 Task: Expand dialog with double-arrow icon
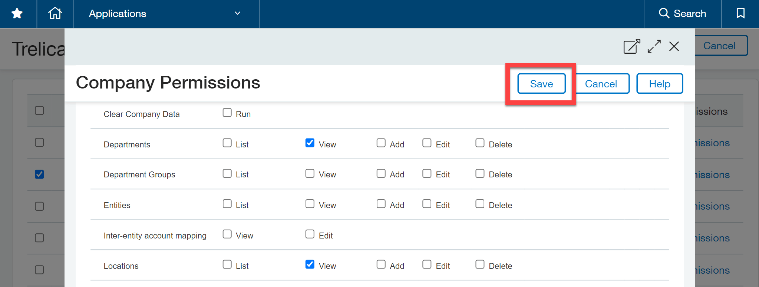(654, 47)
